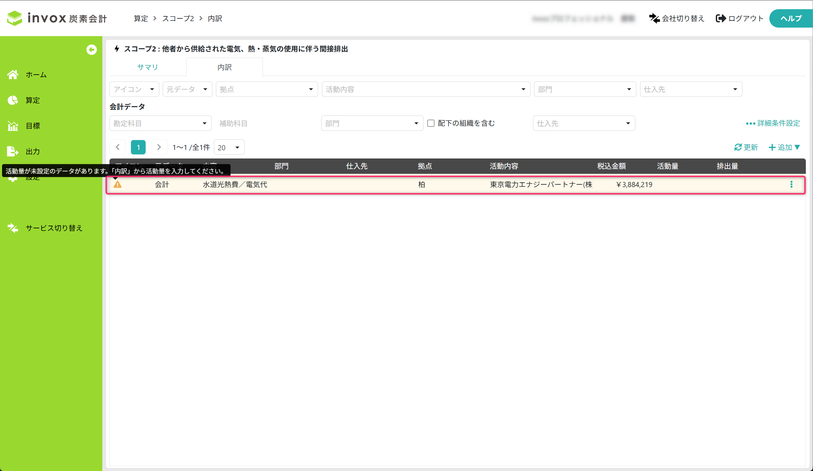The width and height of the screenshot is (813, 471).
Task: Select the 内訳 tab
Action: pos(224,67)
